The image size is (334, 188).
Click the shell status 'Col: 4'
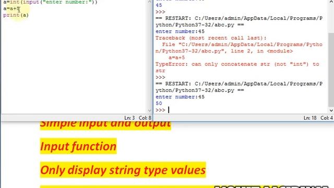coord(327,118)
